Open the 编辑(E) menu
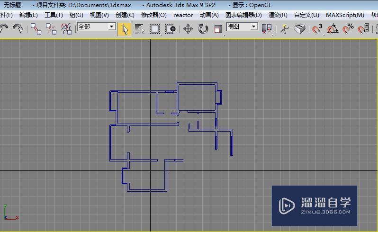 coord(28,15)
